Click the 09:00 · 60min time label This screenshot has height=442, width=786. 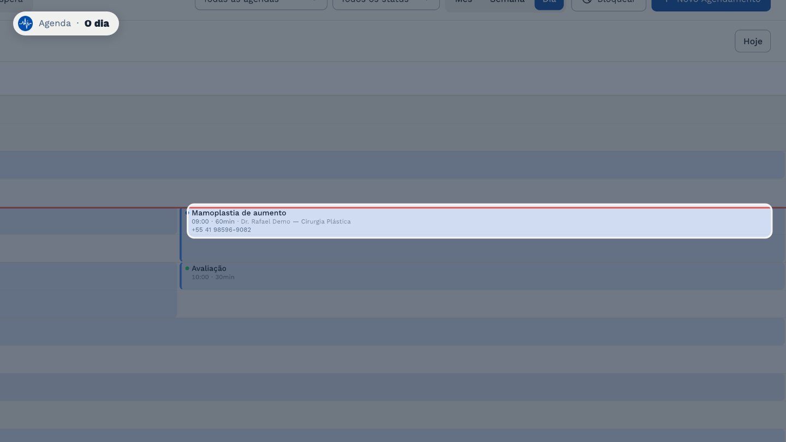coord(213,222)
